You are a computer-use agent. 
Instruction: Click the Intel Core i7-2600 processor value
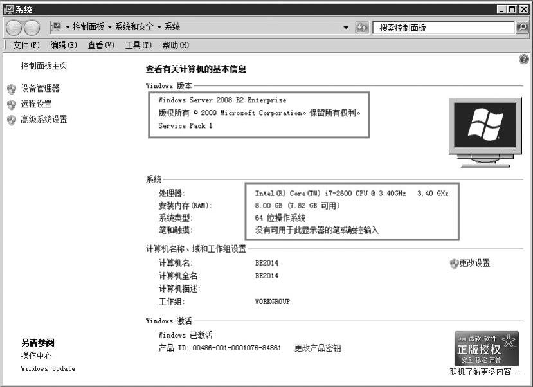352,194
